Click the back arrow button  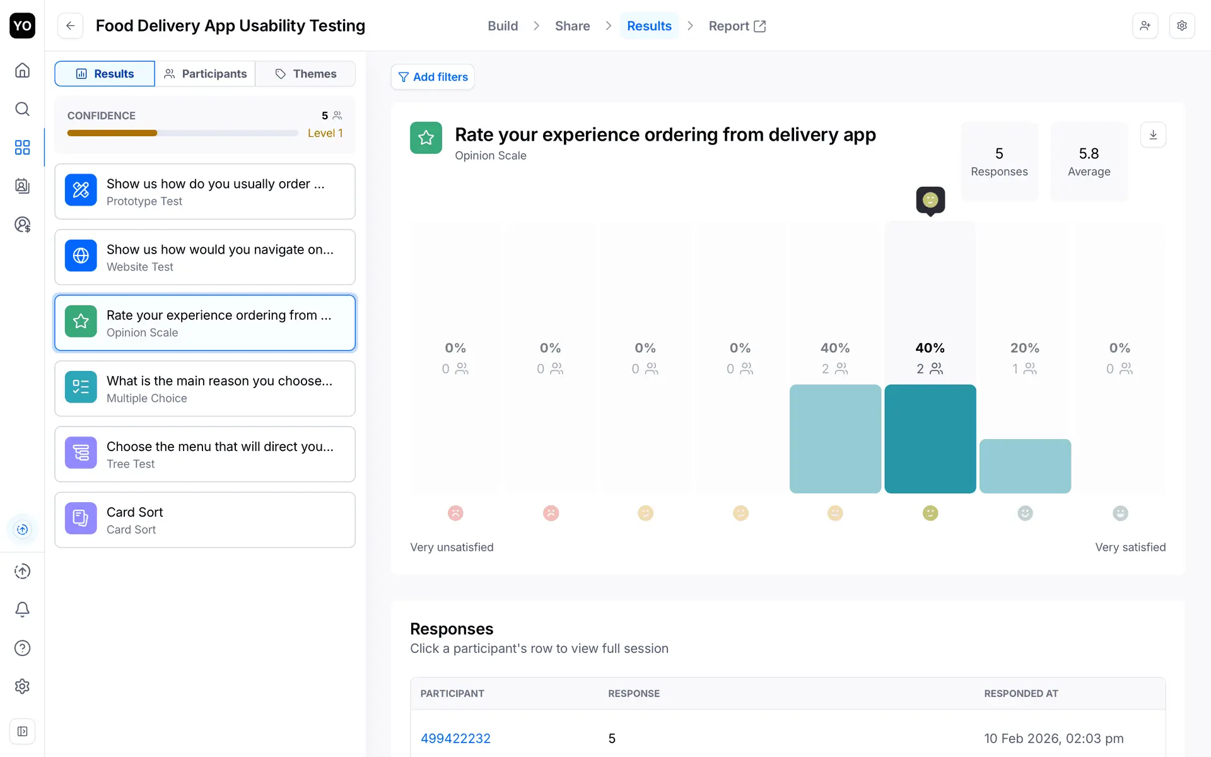coord(71,26)
